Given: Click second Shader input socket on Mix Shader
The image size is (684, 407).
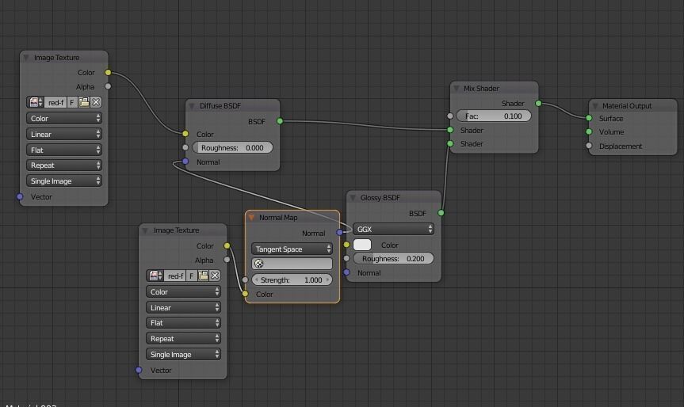Looking at the screenshot, I should pyautogui.click(x=450, y=143).
